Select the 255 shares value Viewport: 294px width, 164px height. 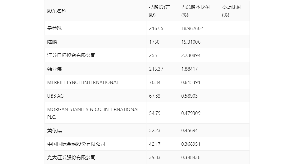tap(153, 55)
